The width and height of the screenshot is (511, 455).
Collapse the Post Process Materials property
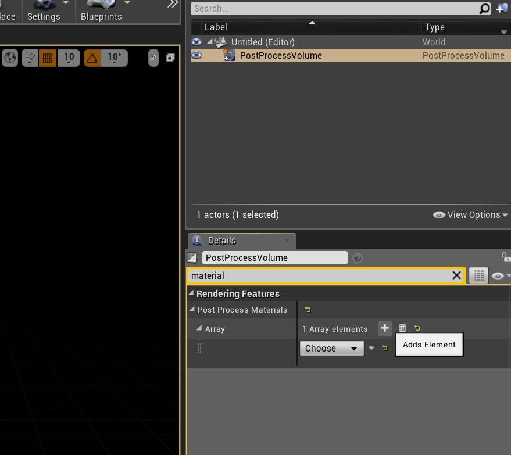192,309
